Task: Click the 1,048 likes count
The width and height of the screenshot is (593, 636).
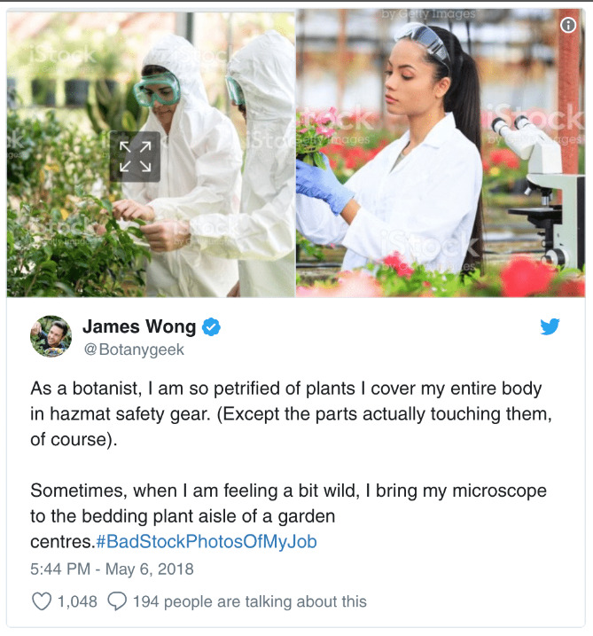Action: 77,601
